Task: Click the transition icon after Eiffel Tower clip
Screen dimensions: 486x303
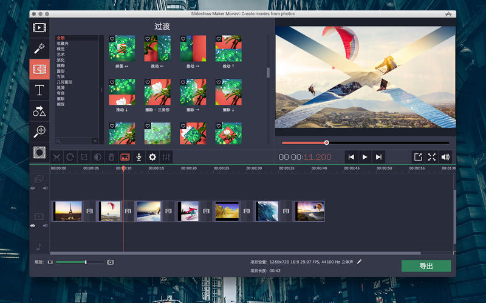Action: click(89, 211)
